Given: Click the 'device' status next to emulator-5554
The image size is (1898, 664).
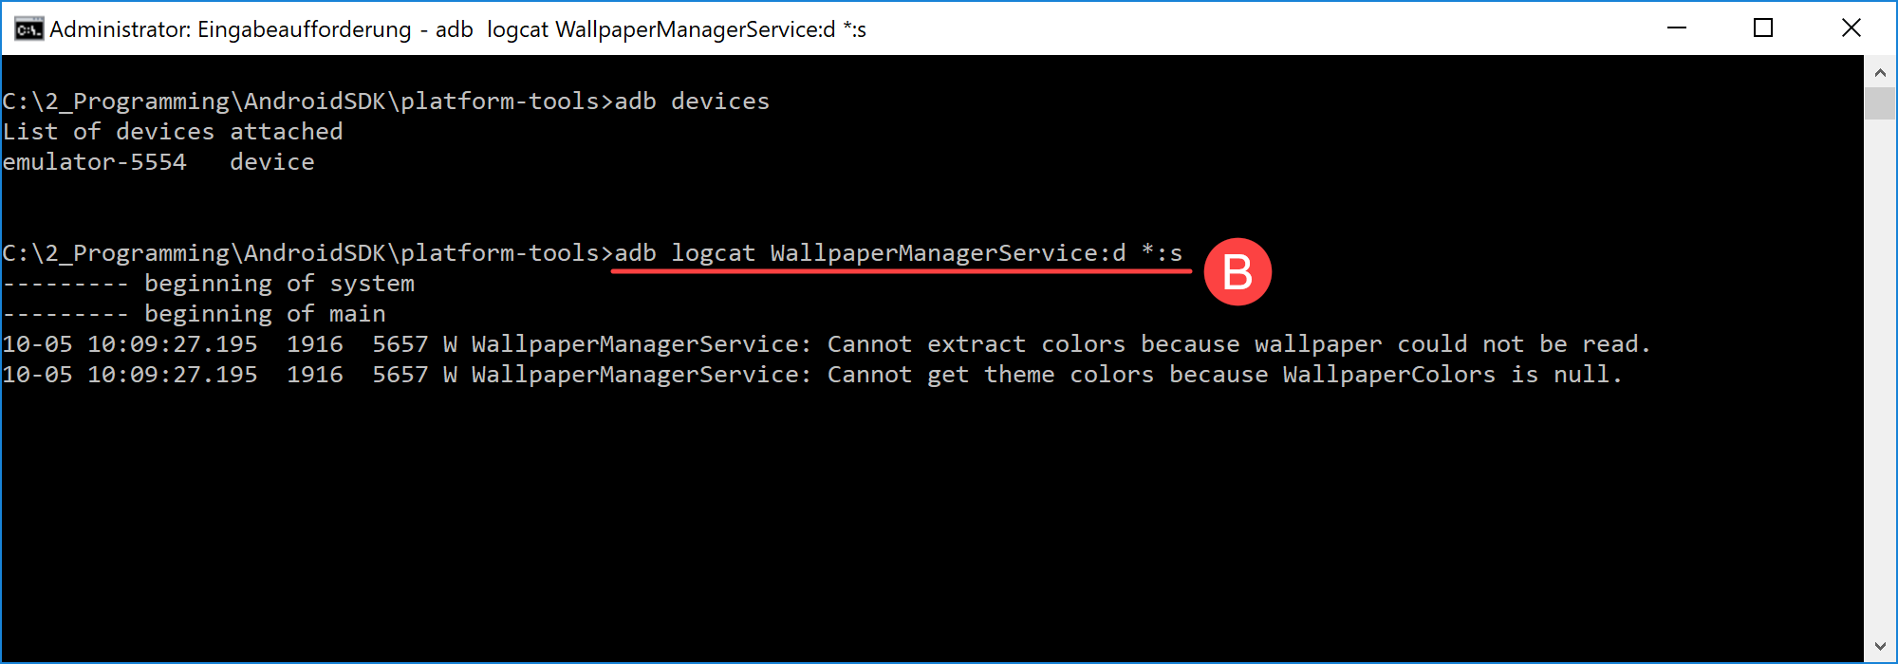Looking at the screenshot, I should (272, 162).
